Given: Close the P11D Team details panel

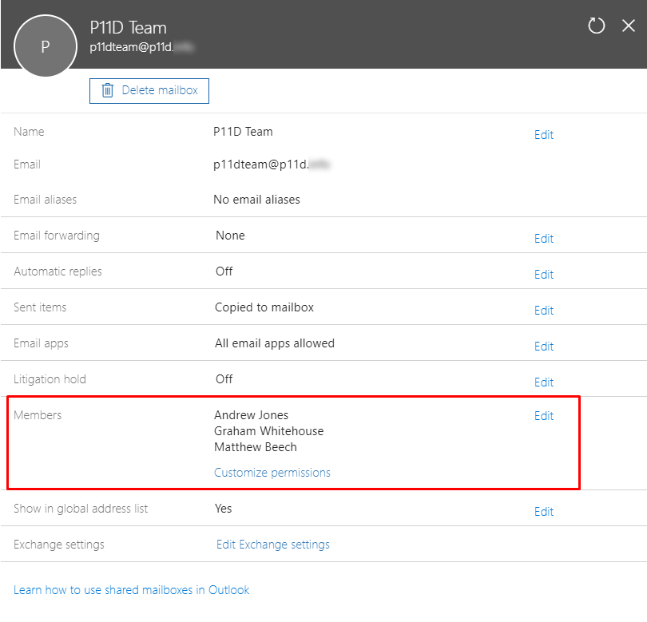Looking at the screenshot, I should (x=629, y=26).
